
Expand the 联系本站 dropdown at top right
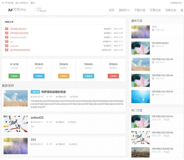click(176, 3)
